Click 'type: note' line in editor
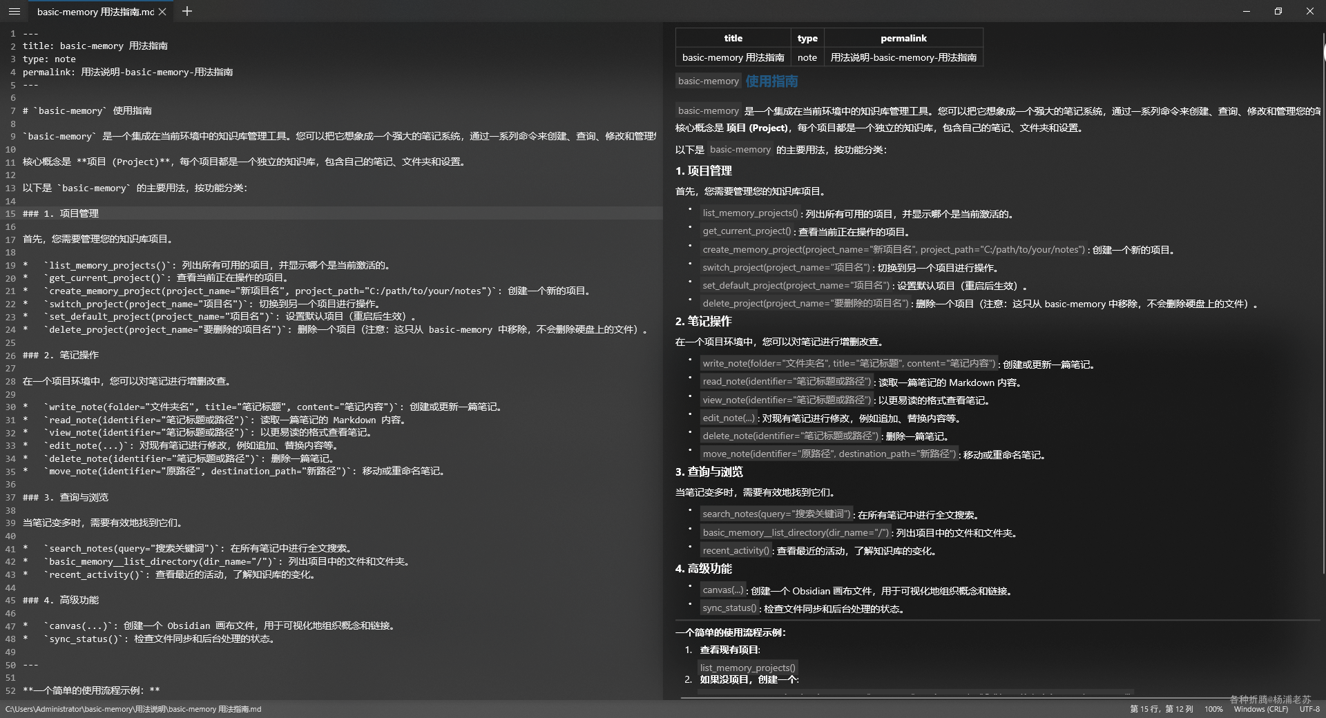This screenshot has width=1326, height=718. pos(49,59)
